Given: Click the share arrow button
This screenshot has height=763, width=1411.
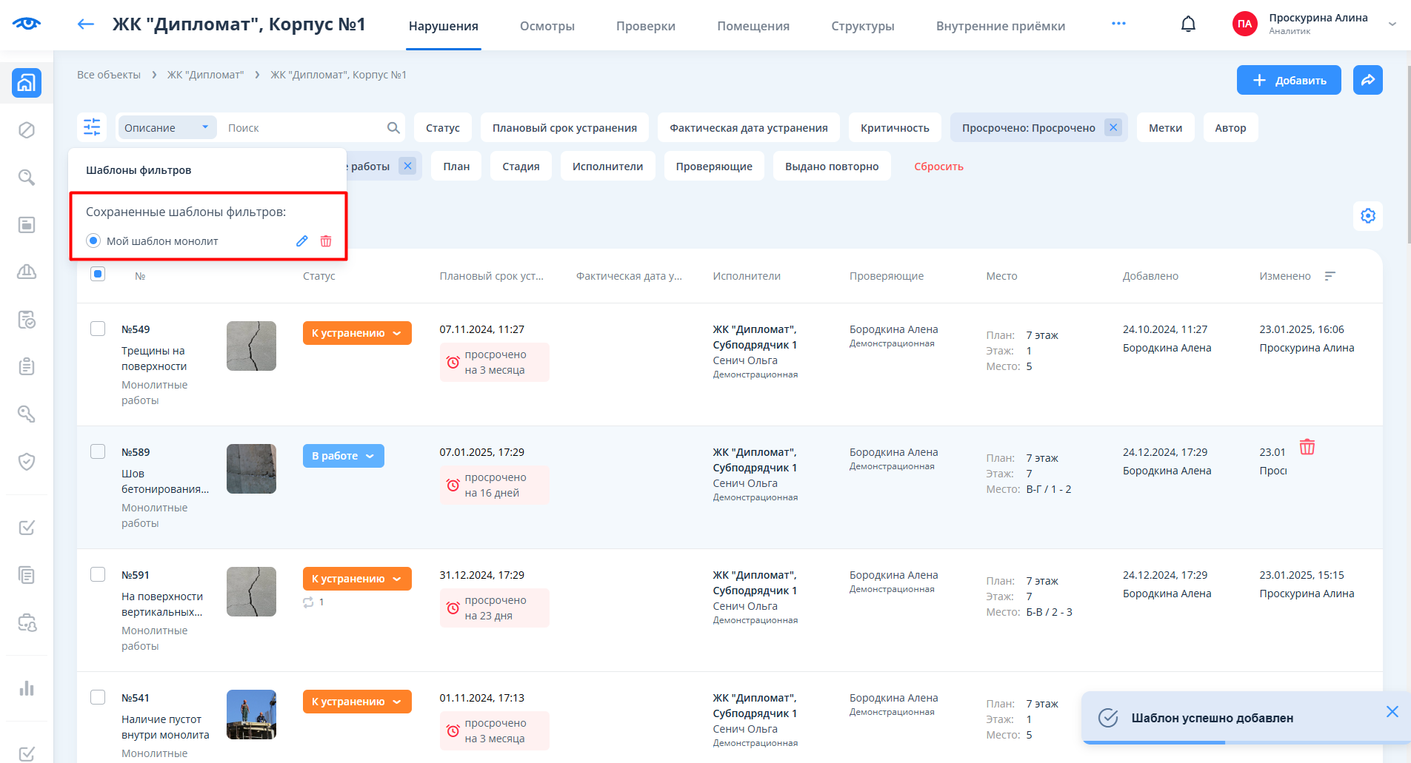Looking at the screenshot, I should tap(1367, 80).
